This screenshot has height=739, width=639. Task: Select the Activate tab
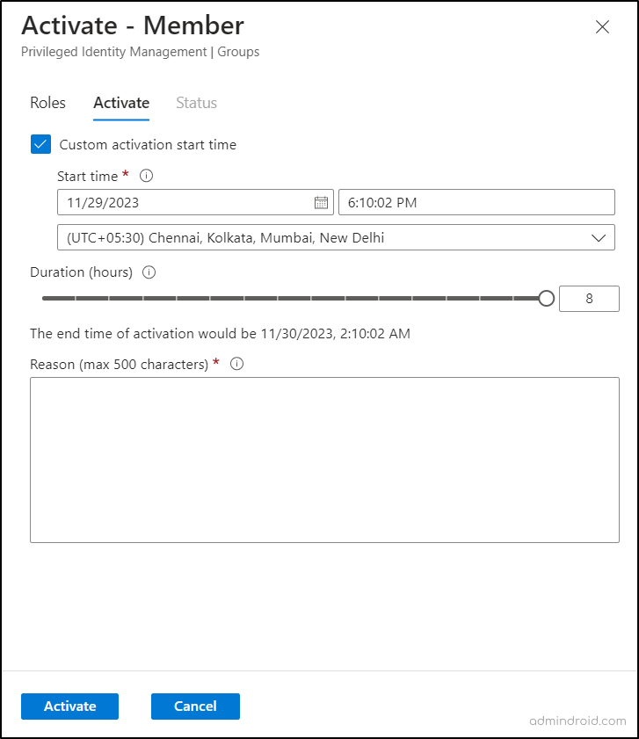pos(120,103)
